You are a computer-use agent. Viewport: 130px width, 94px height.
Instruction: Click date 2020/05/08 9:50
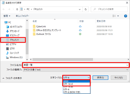click(104, 26)
